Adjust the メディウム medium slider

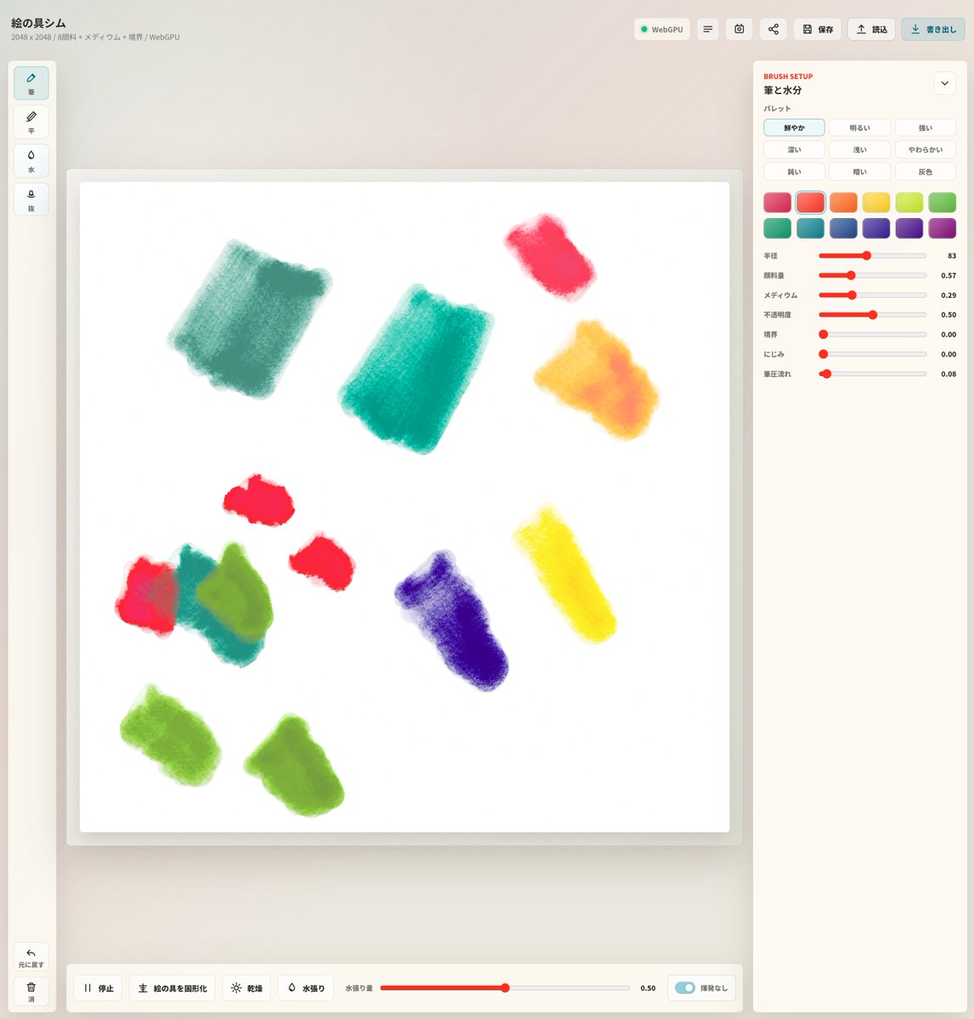pyautogui.click(x=872, y=296)
